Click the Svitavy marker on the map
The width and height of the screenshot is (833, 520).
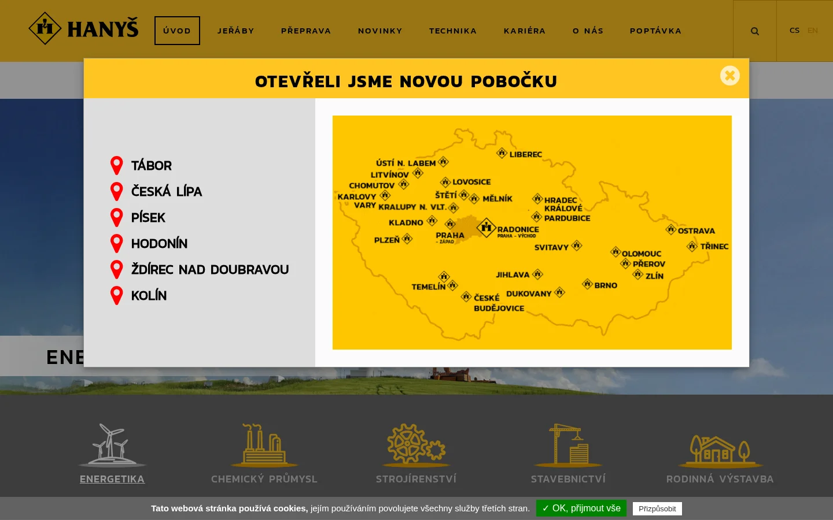click(577, 246)
